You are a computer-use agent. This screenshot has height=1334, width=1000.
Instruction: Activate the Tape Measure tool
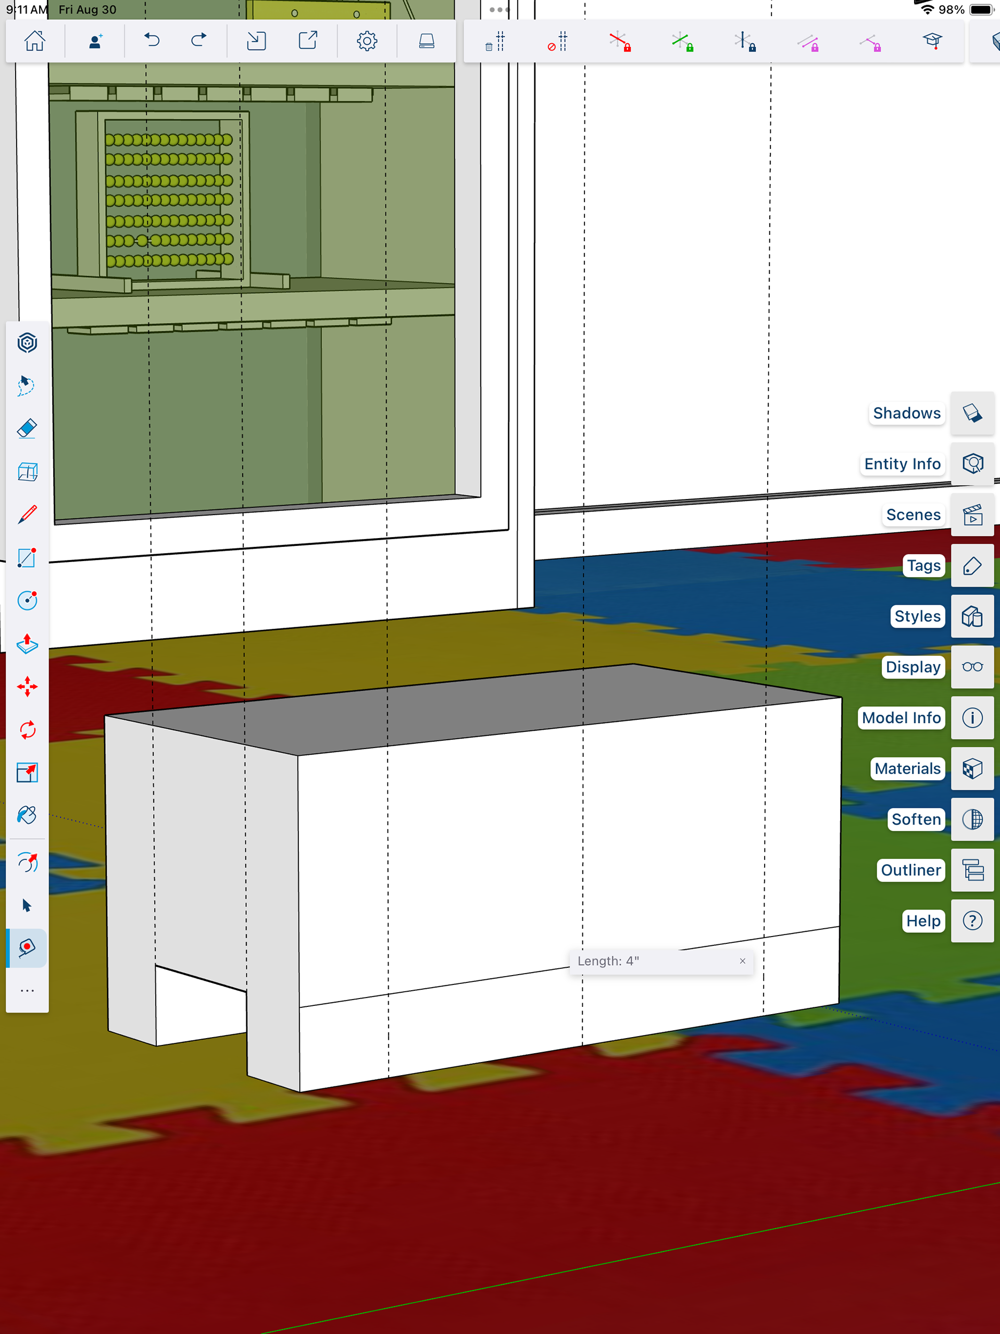pyautogui.click(x=27, y=947)
